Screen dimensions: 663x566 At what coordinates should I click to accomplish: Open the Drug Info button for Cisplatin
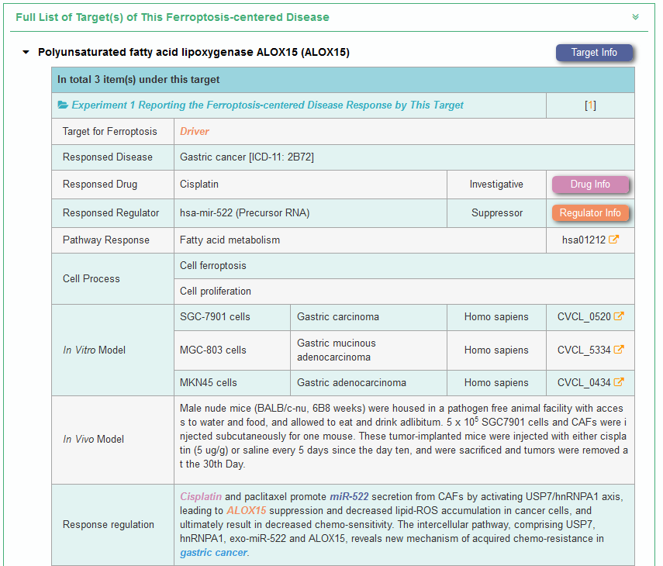(590, 185)
